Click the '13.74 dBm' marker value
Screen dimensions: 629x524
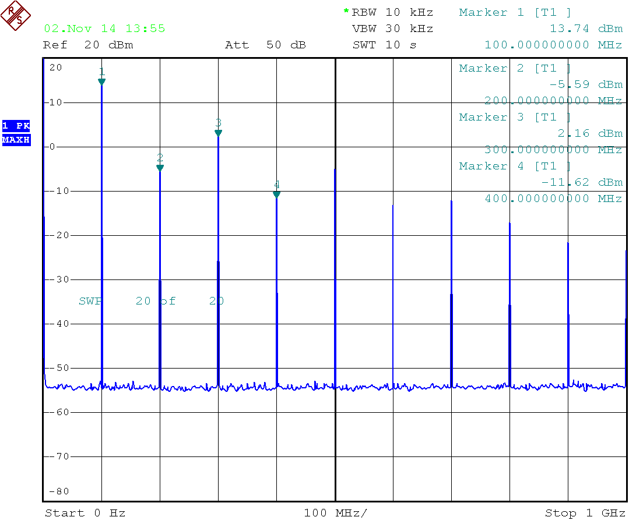tap(586, 29)
